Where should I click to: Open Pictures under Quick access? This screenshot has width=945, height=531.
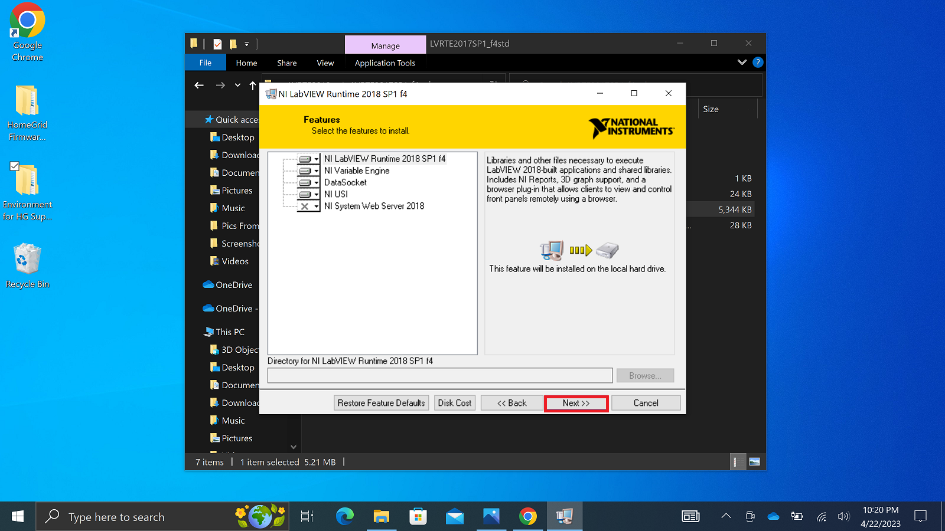pos(230,191)
